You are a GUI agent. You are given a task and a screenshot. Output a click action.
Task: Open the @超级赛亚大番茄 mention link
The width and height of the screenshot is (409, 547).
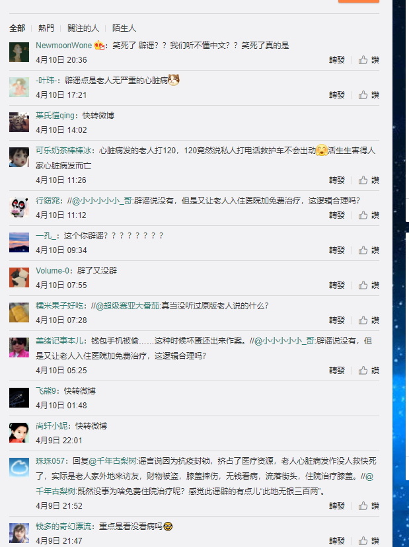point(128,306)
